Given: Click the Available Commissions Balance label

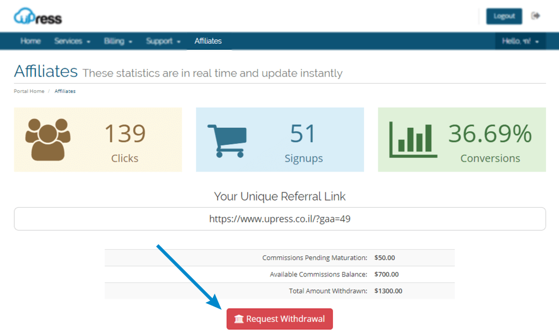Looking at the screenshot, I should tap(318, 274).
